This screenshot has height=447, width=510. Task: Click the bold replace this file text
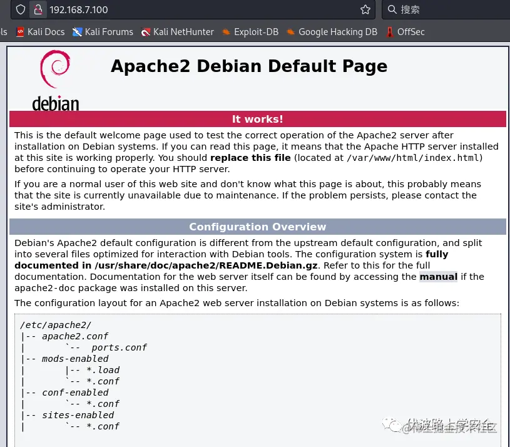[x=250, y=158]
